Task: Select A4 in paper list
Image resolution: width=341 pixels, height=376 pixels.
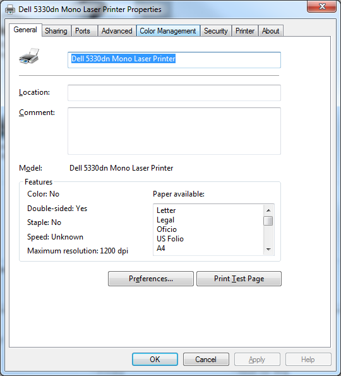Action: point(161,248)
